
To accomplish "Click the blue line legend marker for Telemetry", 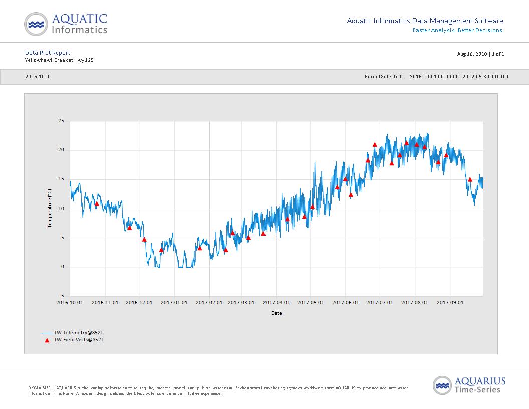I will coord(47,333).
